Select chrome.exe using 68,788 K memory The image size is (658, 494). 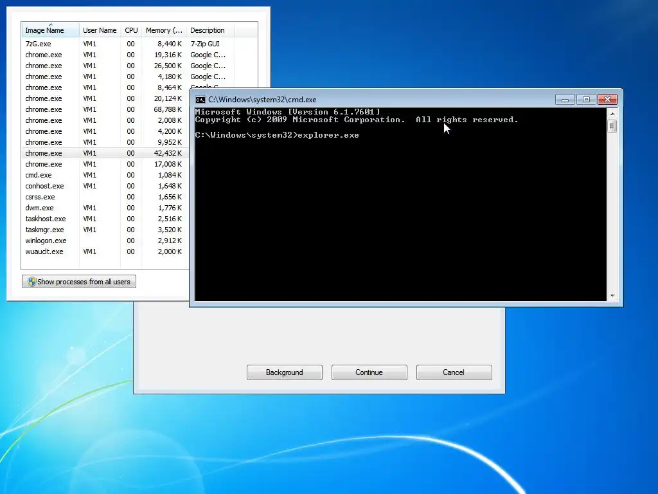click(x=105, y=109)
